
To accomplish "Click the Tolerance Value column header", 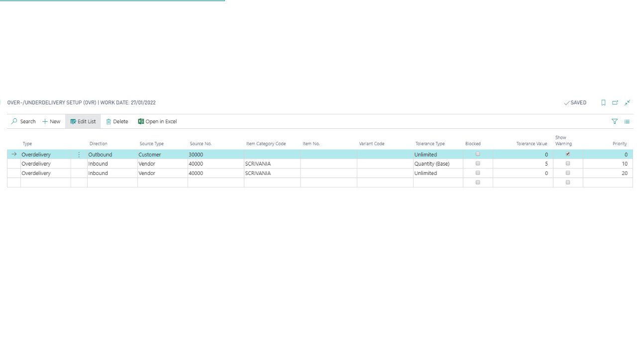I will (x=531, y=144).
